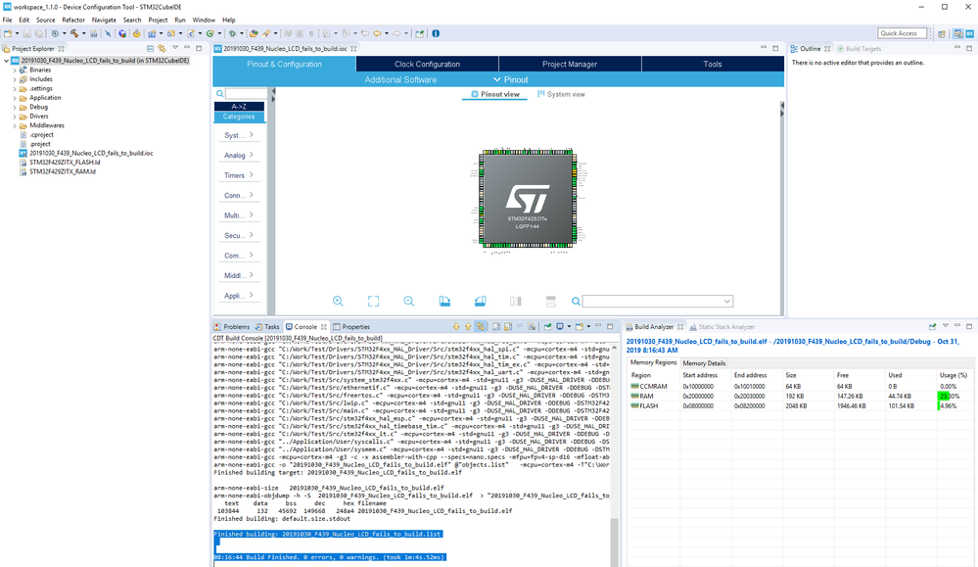Click the Collapse All icon in Project Explorer
This screenshot has height=567, width=978.
(x=151, y=48)
